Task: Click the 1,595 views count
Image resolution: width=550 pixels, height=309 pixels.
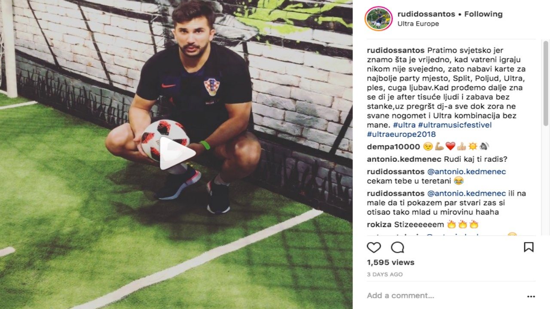Action: (391, 262)
